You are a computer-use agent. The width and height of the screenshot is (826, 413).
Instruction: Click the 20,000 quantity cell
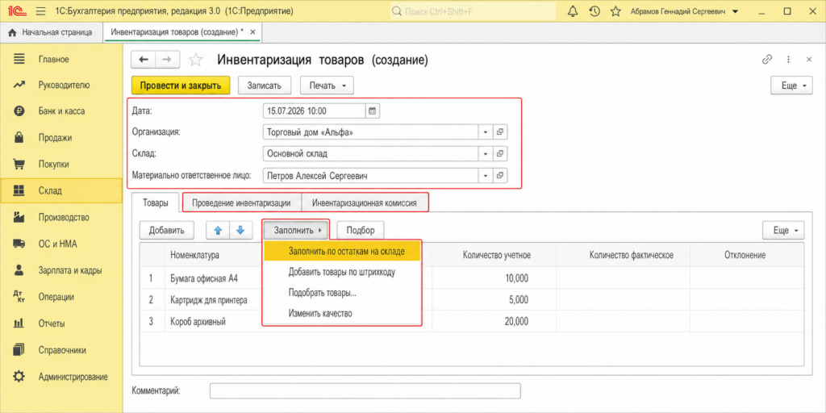click(494, 321)
